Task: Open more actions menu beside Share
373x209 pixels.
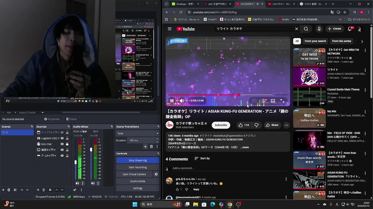Action: pos(286,125)
